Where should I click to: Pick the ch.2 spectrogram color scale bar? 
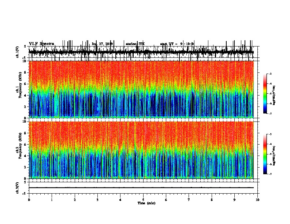(x=265, y=154)
